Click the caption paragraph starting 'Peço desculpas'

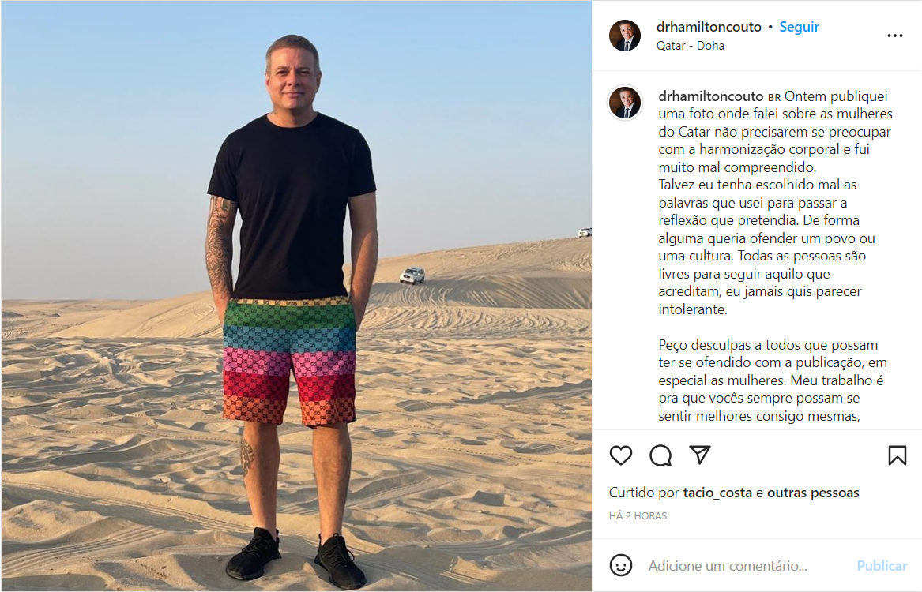pyautogui.click(x=773, y=380)
